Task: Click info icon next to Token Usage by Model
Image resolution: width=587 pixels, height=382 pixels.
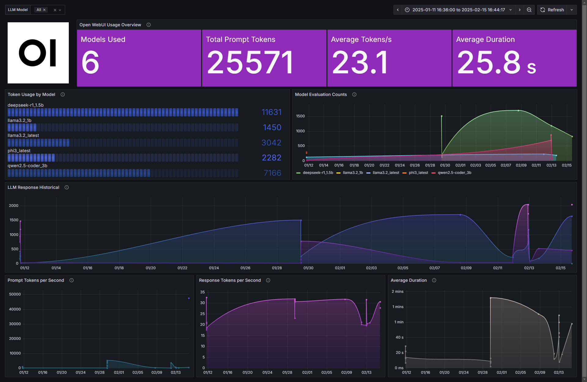Action: (x=63, y=94)
